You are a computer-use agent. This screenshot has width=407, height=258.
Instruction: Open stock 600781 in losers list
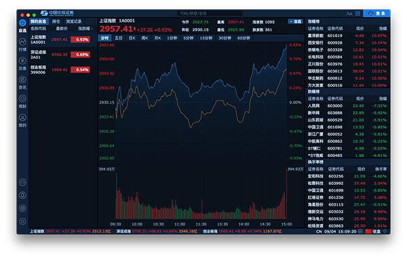(347, 148)
